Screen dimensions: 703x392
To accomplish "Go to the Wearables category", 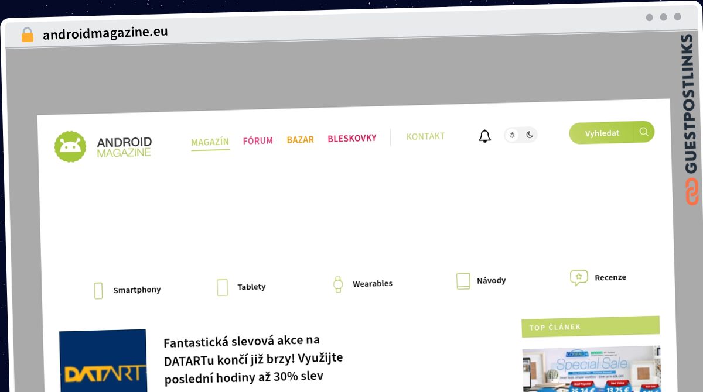I will [x=373, y=284].
